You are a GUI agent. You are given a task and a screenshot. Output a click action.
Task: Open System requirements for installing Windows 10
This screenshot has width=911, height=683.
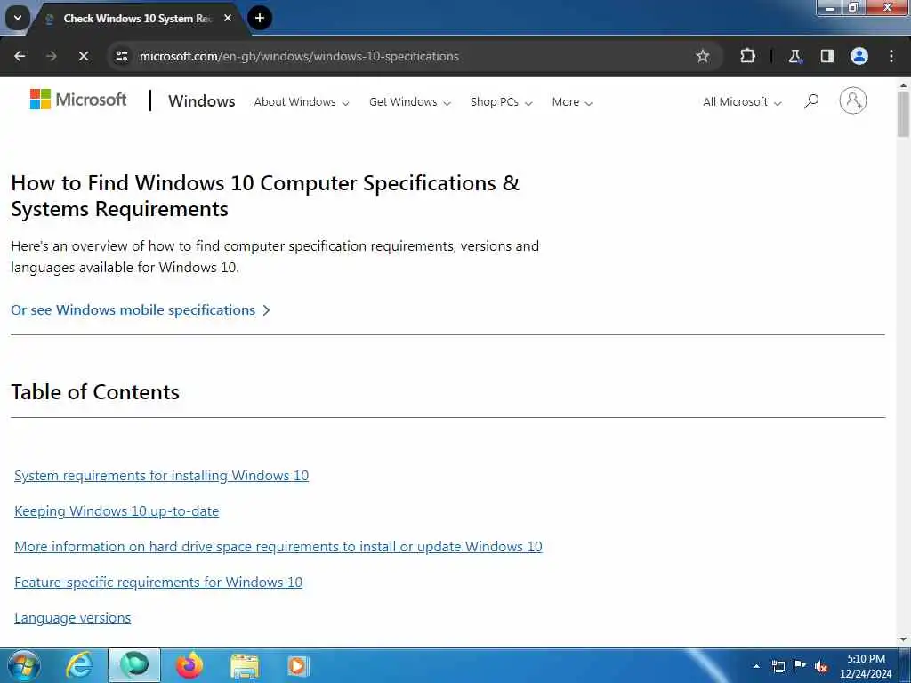(x=162, y=476)
